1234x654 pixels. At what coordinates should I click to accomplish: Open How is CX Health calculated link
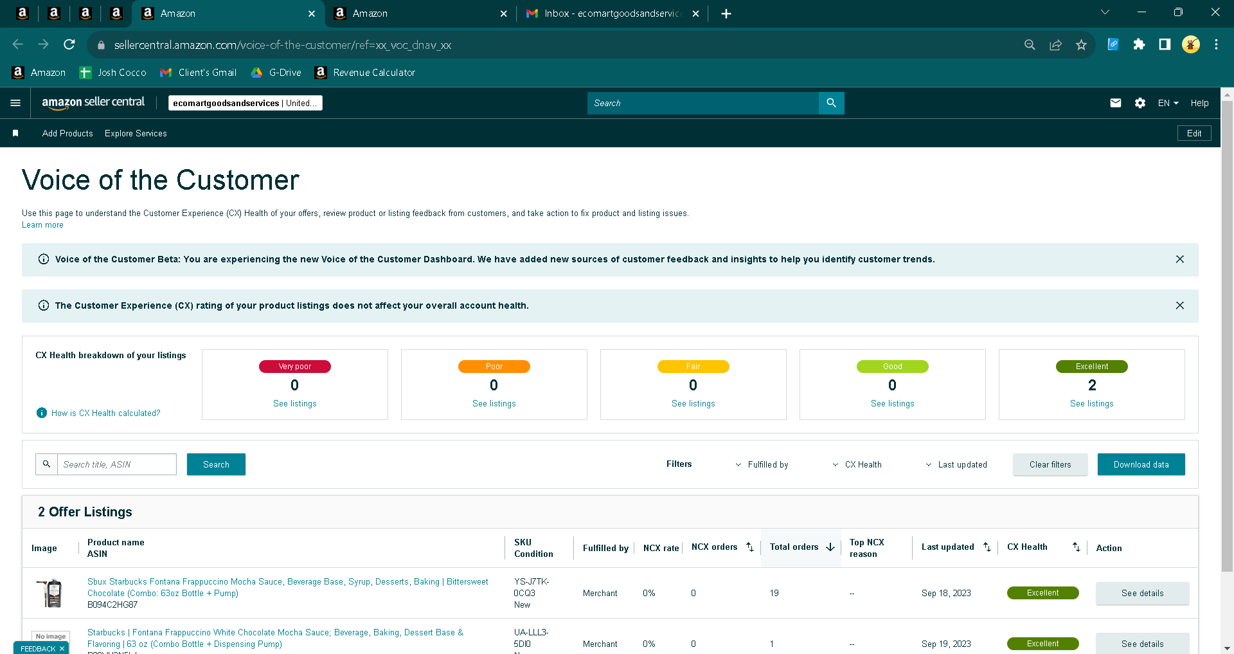point(106,413)
